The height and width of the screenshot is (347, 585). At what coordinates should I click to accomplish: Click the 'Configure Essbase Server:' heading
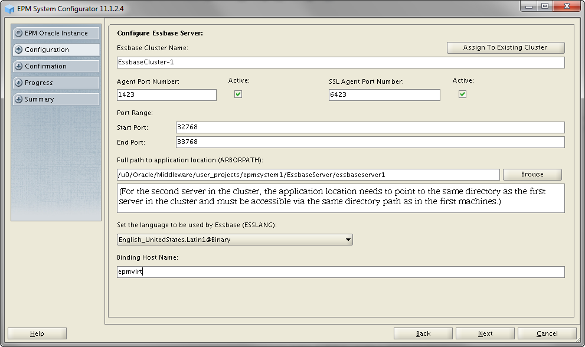160,33
